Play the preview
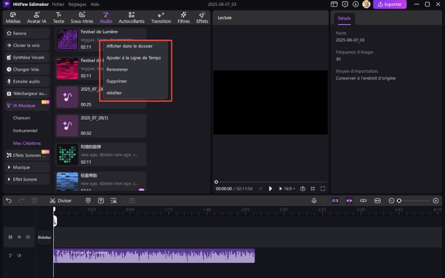Viewport: 445px width, 278px height. point(270,189)
